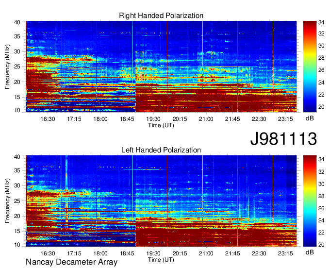330x268 pixels.
Task: Click the 35 MHz tick on the right-handed plot
Action: tap(17, 36)
